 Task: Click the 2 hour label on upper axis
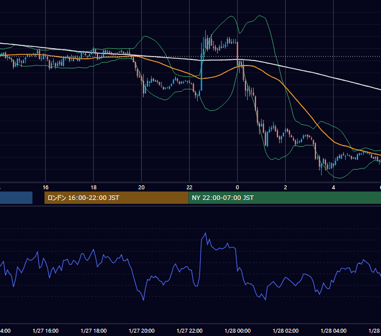(285, 188)
